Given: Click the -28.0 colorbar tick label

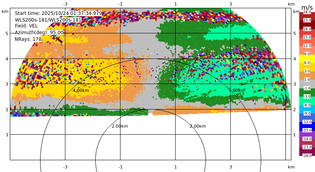Looking at the screenshot, I should 307,156.
